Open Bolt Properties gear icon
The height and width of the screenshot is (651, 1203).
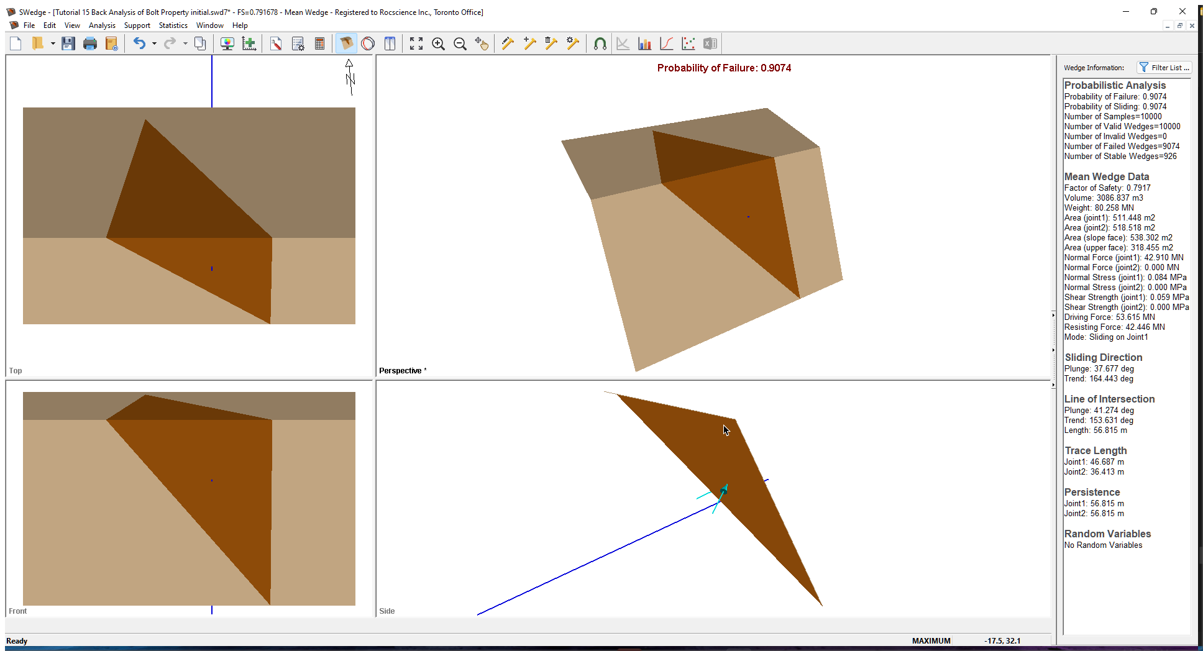573,43
